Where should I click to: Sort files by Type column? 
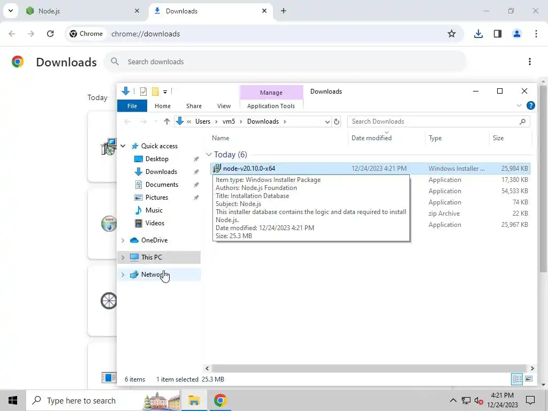(435, 138)
